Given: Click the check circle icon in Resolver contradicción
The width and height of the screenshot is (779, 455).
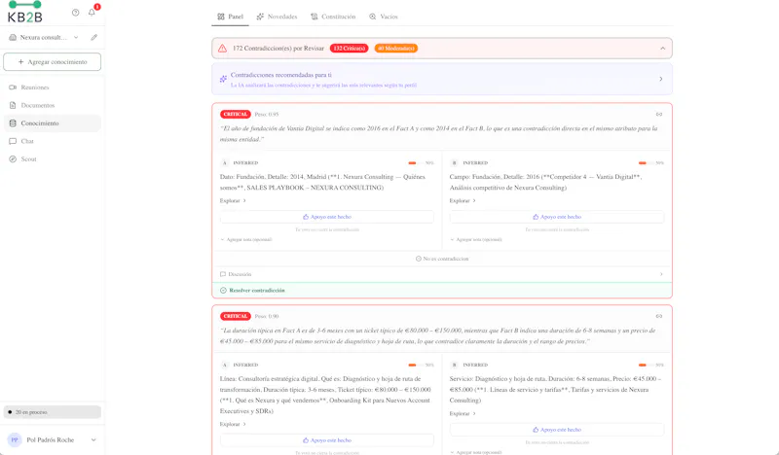Looking at the screenshot, I should (x=223, y=291).
